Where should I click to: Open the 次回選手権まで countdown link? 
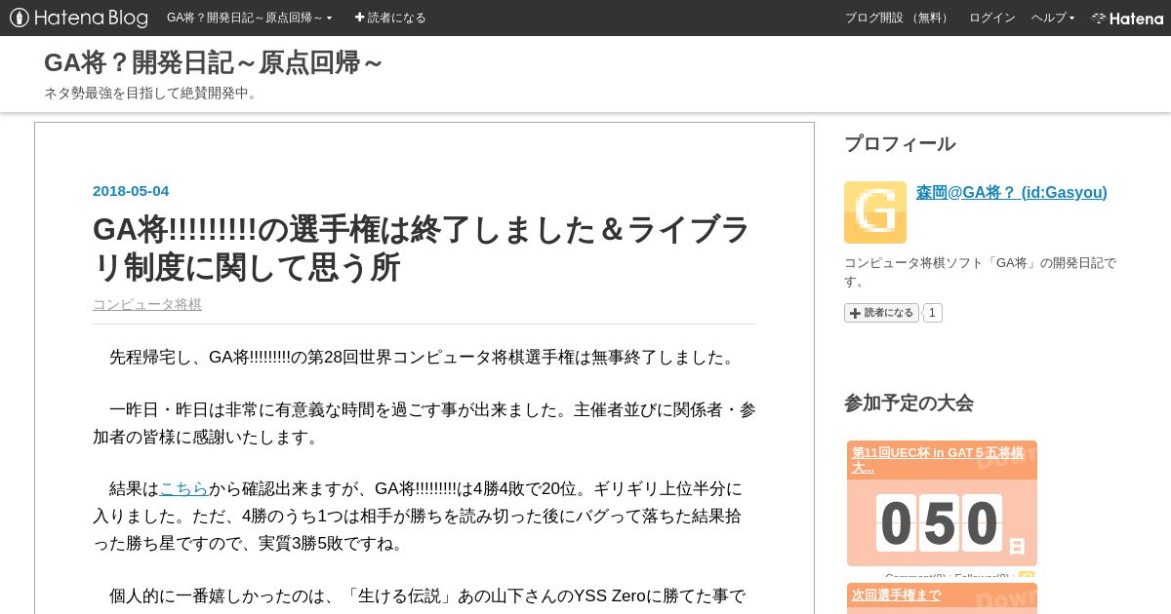[896, 595]
